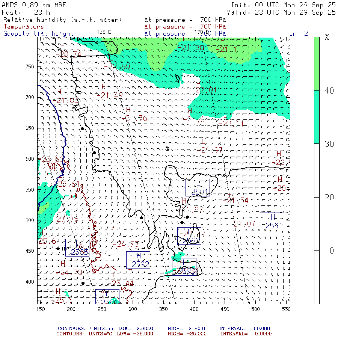This screenshot has width=338, height=338.
Task: Click the Valid 23 UTC time text
Action: click(283, 12)
